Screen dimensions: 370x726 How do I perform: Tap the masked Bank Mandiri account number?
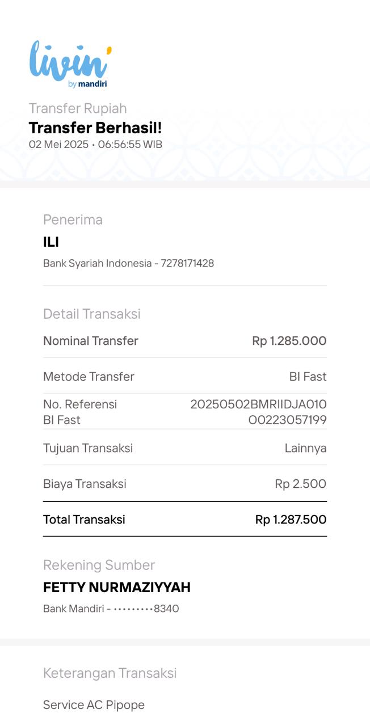pyautogui.click(x=146, y=609)
